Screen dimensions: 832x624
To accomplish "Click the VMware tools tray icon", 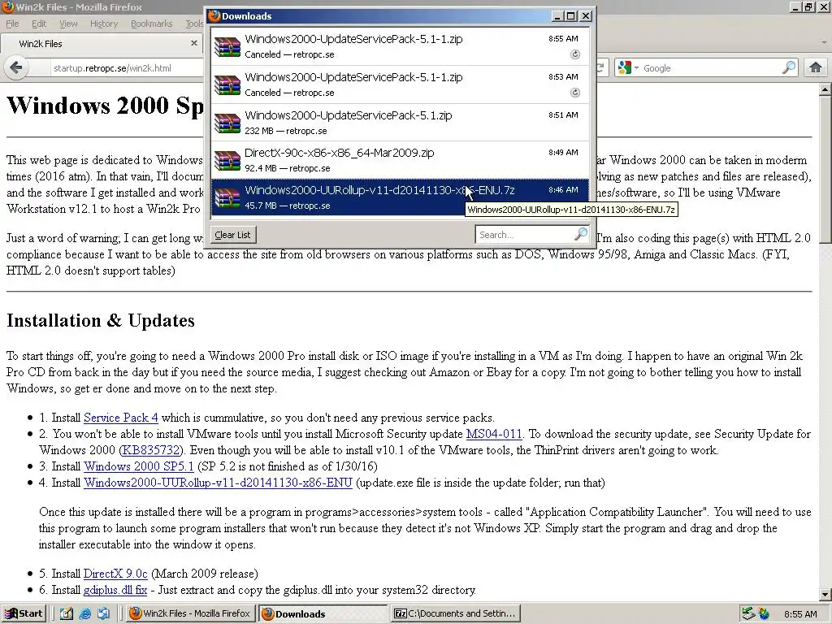I will [764, 614].
